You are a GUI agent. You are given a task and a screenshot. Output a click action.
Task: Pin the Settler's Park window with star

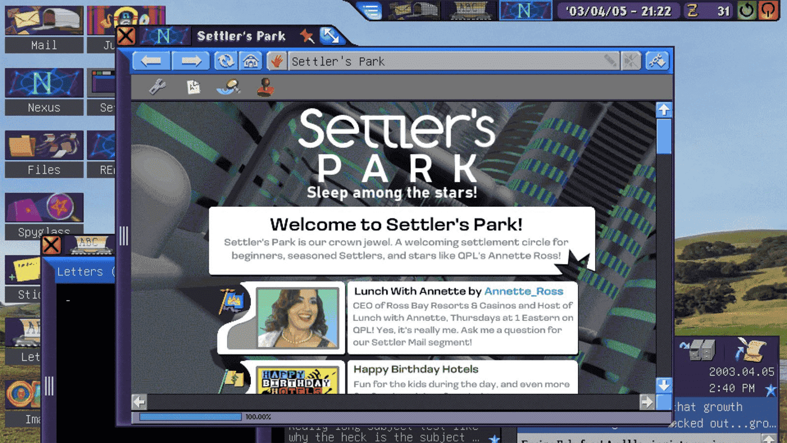coord(307,36)
